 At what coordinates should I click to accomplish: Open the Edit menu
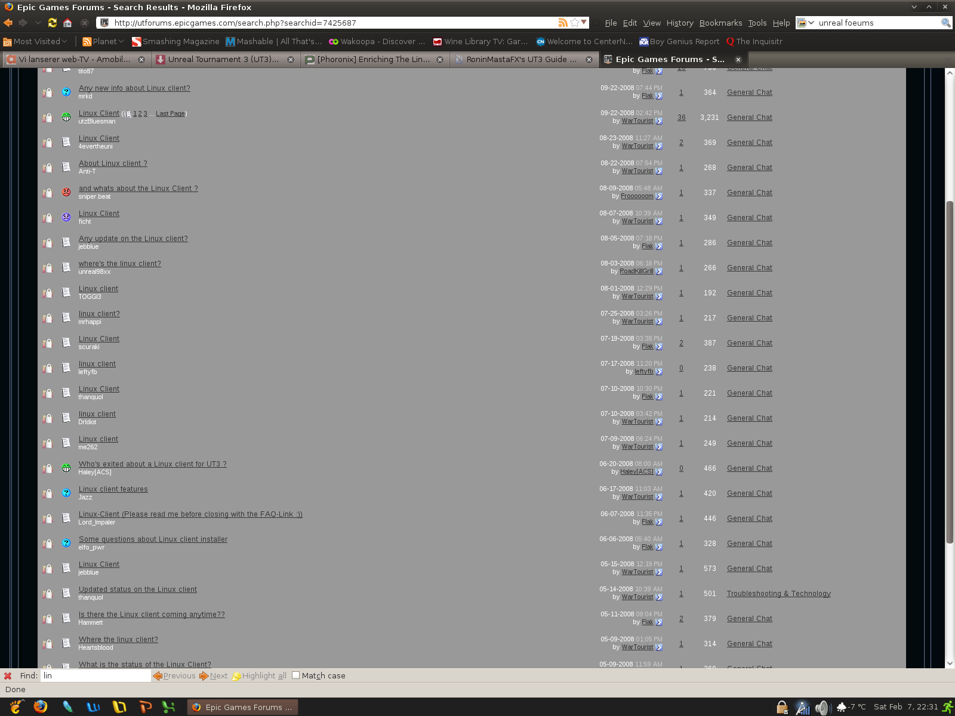[630, 23]
